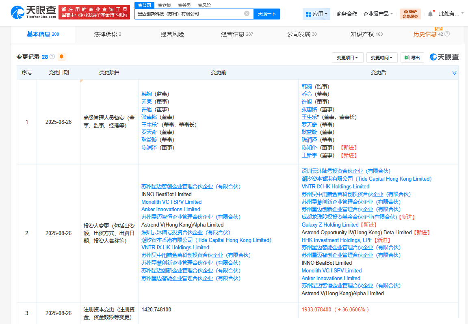Collapse the table with double chevron icon
The width and height of the screenshot is (468, 324).
454,73
